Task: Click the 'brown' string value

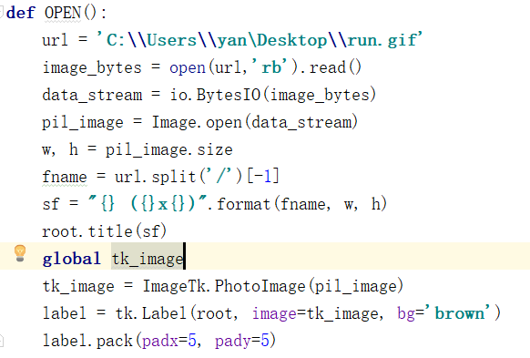Action: 459,313
